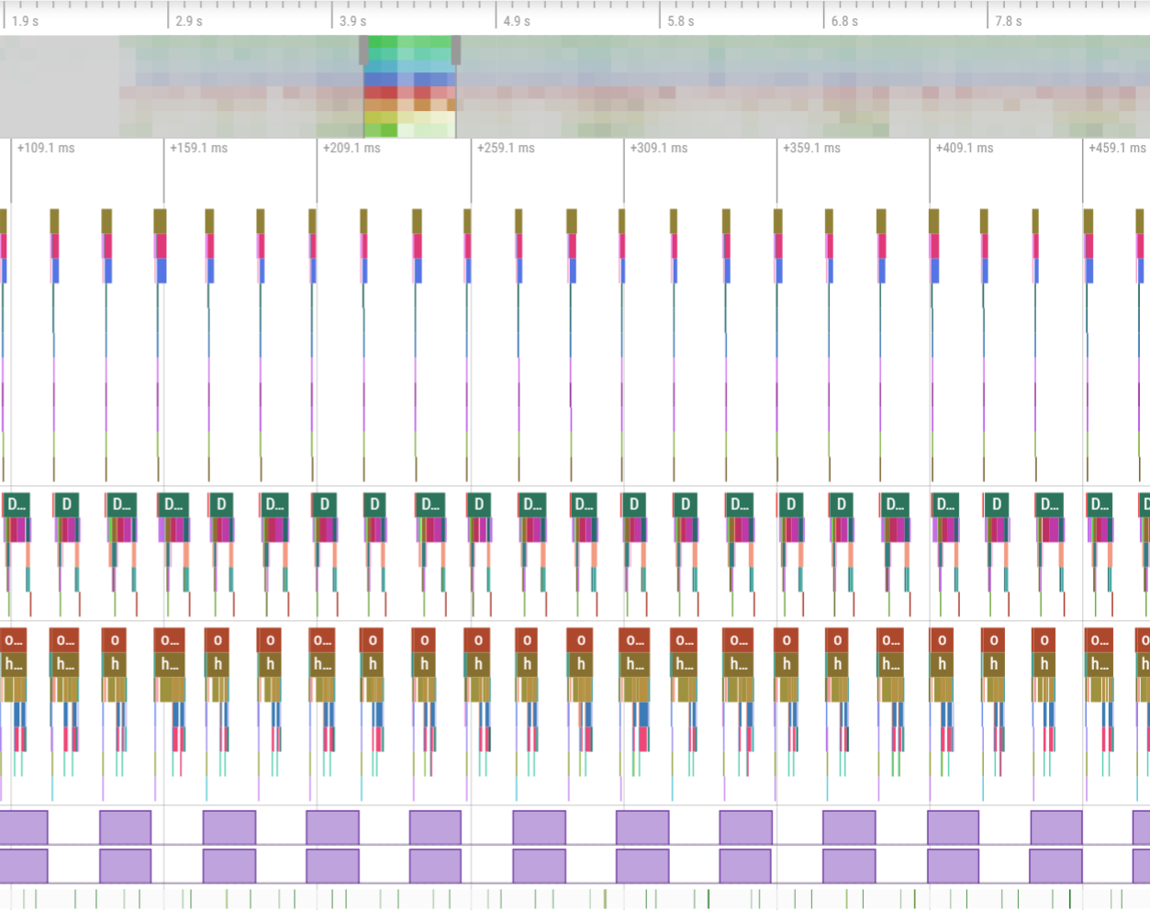
Task: Click the highlighted viewport region in the overview minimap
Action: (x=410, y=87)
